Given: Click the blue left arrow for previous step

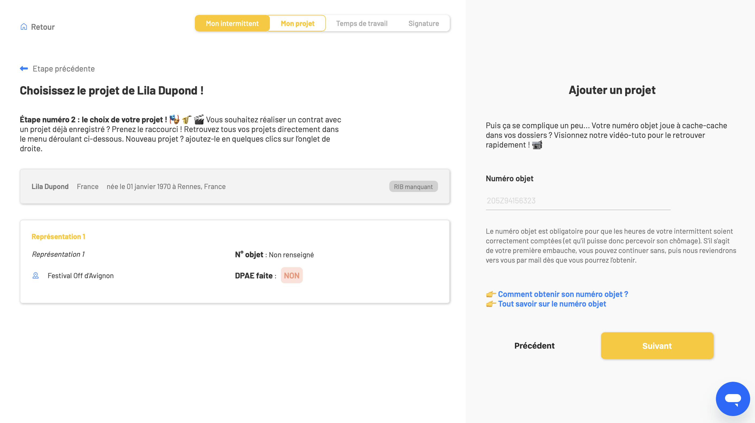Looking at the screenshot, I should pyautogui.click(x=24, y=69).
